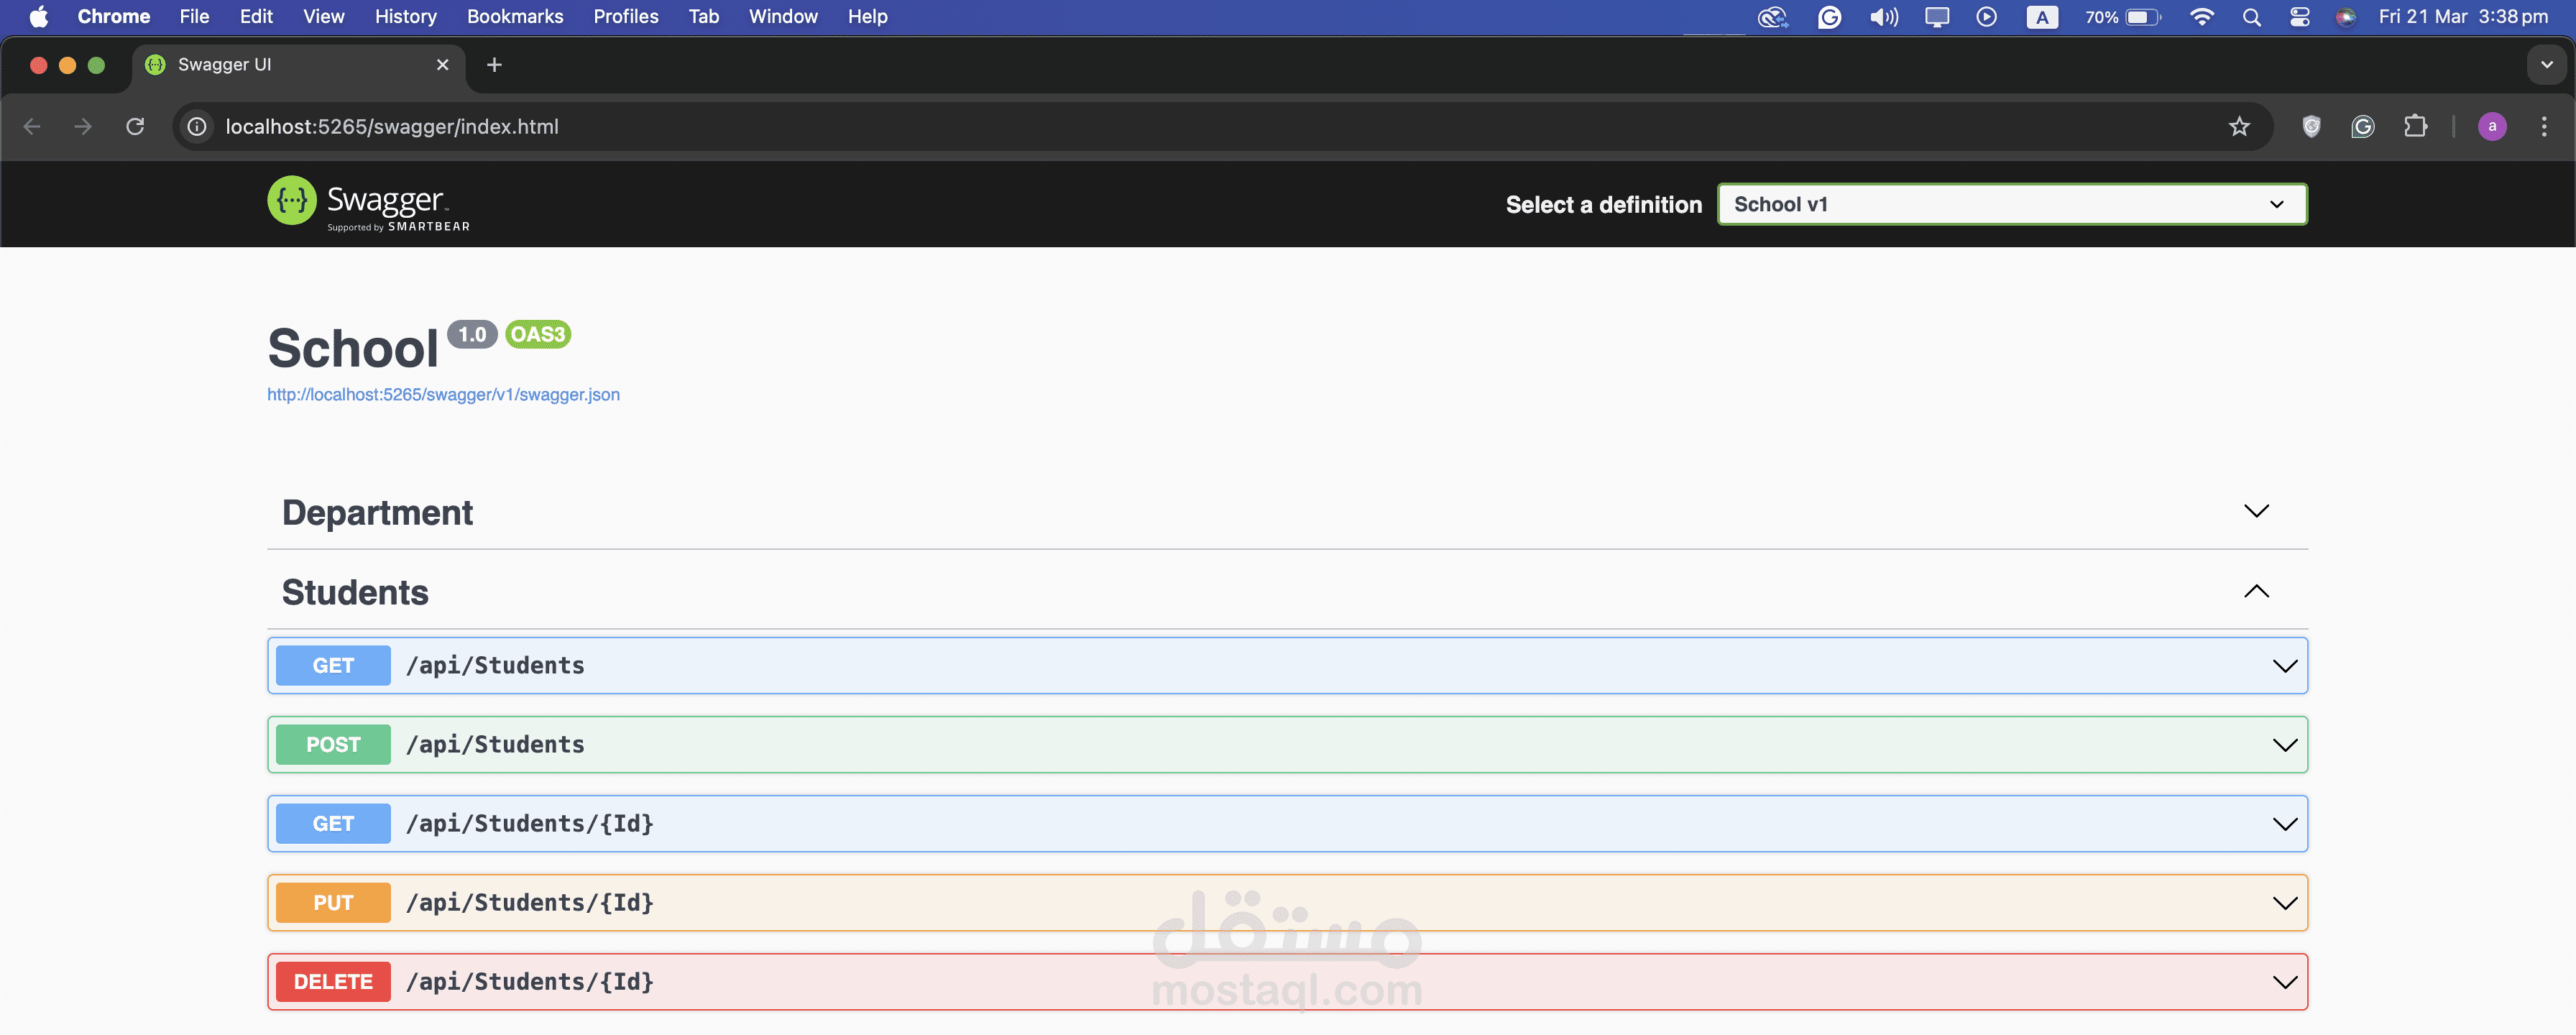2576x1035 pixels.
Task: Open macOS Control Center icon
Action: point(2299,17)
